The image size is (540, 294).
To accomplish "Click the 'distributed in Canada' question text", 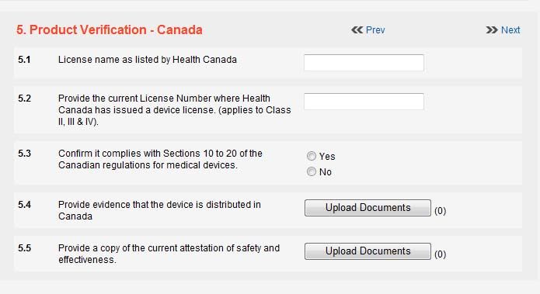I will [159, 210].
